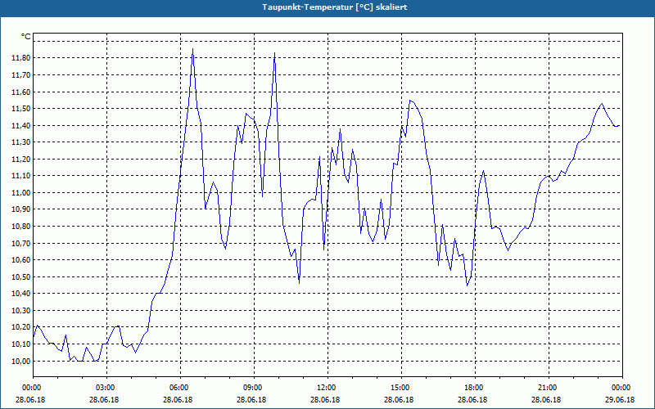
Task: Select the 11,70 y-axis label
Action: pos(21,75)
